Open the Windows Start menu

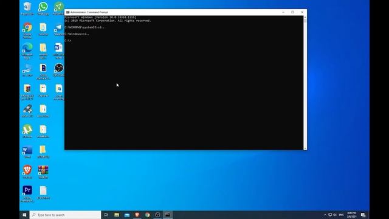[24, 215]
